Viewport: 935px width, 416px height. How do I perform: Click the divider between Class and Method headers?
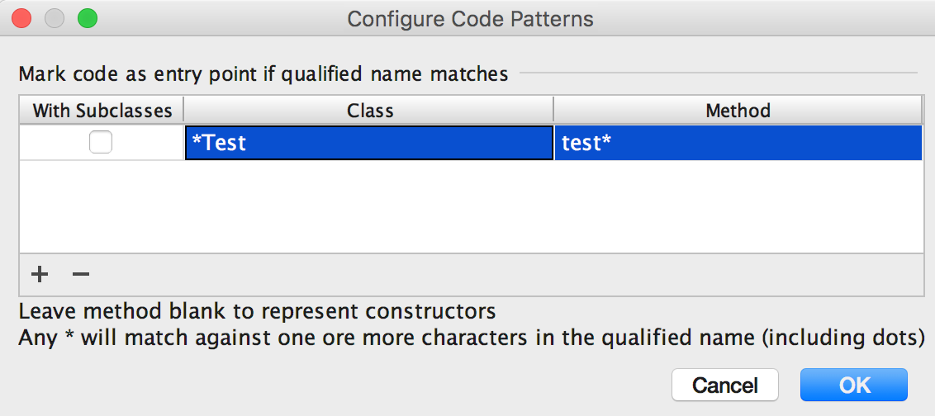553,111
